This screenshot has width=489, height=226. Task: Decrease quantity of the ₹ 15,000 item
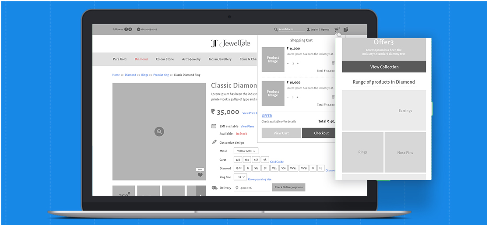coord(288,64)
